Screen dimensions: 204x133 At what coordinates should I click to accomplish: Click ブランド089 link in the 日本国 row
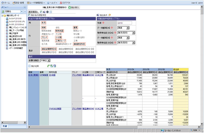77,75
